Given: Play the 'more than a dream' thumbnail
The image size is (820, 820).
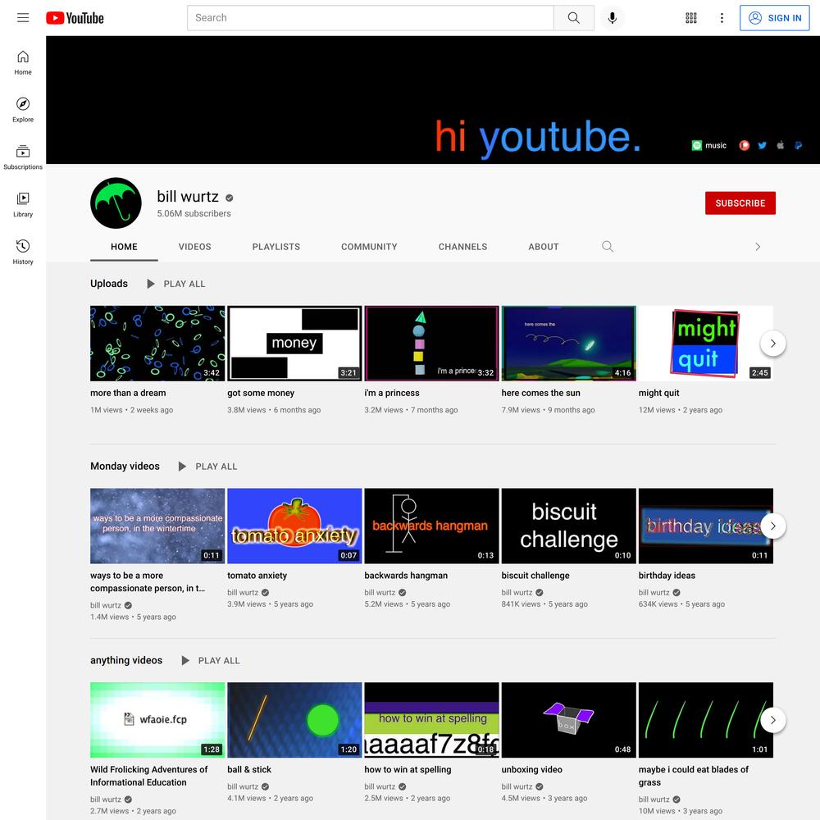Looking at the screenshot, I should 157,344.
